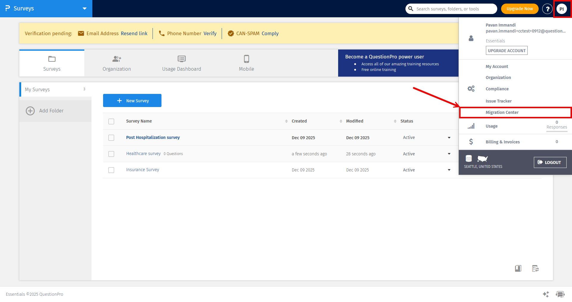Viewport: 572px width, 302px height.
Task: Open the Mobile phone icon tab
Action: (x=246, y=59)
